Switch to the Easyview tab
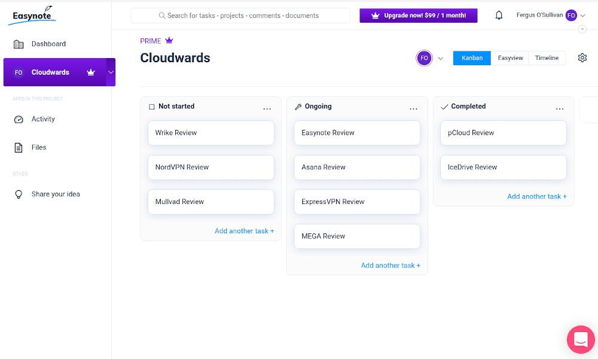Screen dimensions: 598x359 (510, 58)
